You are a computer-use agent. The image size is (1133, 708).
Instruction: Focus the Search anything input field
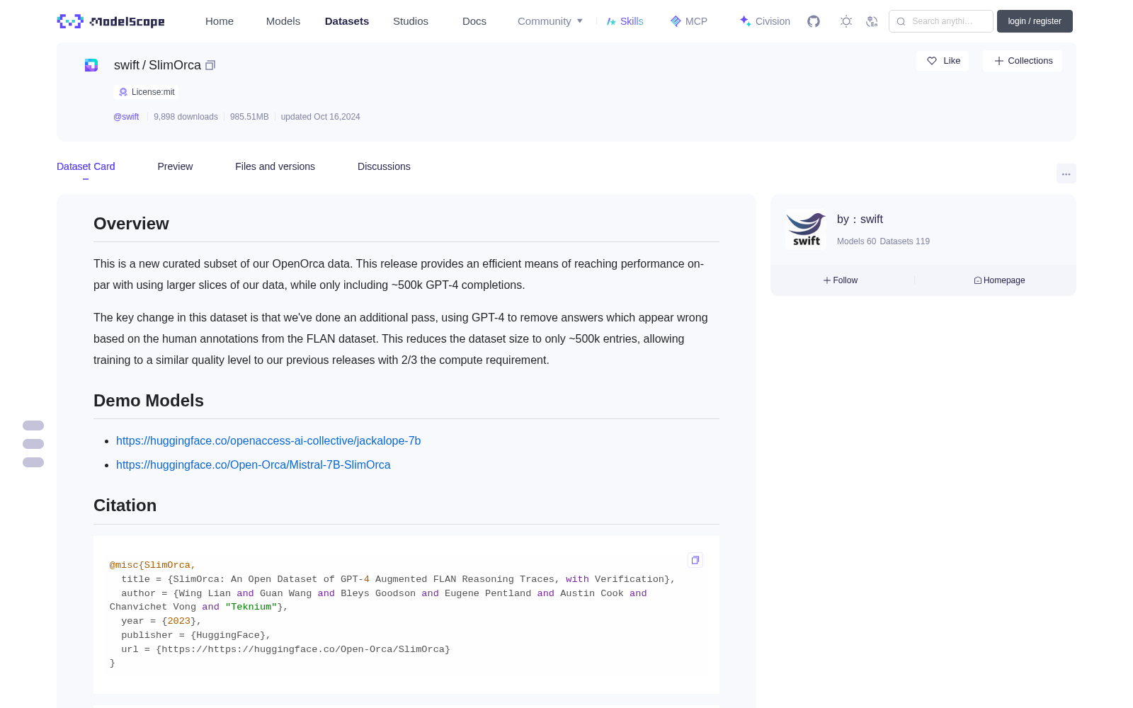pyautogui.click(x=941, y=21)
